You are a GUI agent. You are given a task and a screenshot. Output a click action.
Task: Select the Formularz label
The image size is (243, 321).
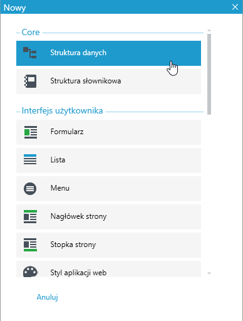[x=67, y=132]
